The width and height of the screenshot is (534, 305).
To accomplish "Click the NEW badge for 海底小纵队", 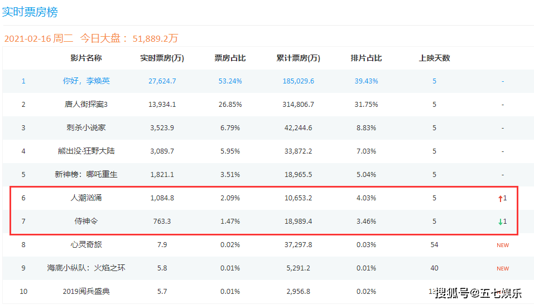I will point(503,269).
